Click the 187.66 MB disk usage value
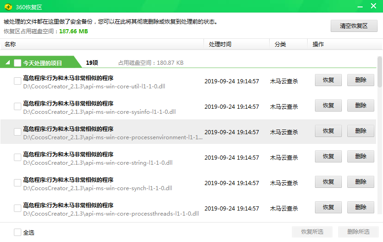383x242 pixels. [x=74, y=31]
